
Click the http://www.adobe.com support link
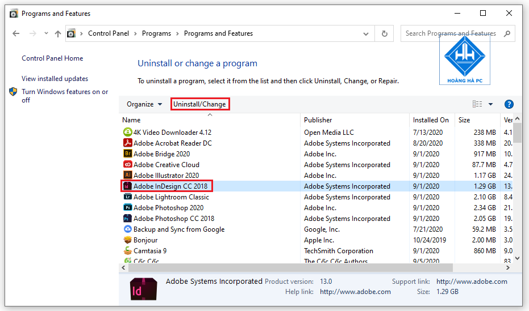pos(472,282)
